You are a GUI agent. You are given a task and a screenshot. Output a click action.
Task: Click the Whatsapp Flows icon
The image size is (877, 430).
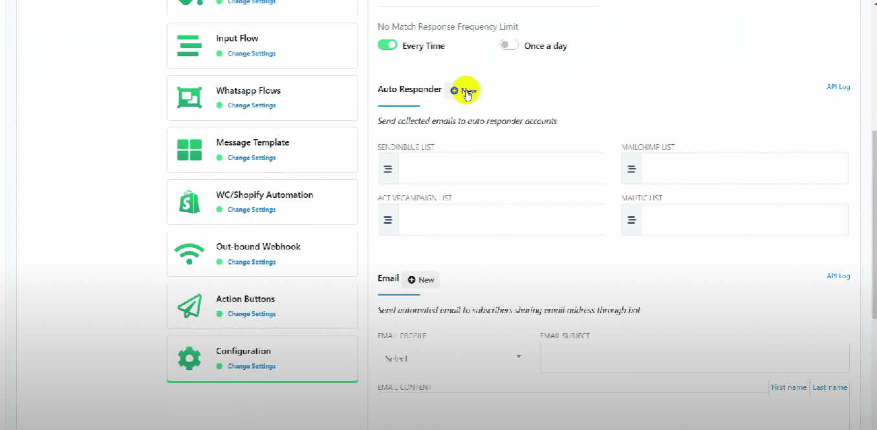click(x=189, y=98)
